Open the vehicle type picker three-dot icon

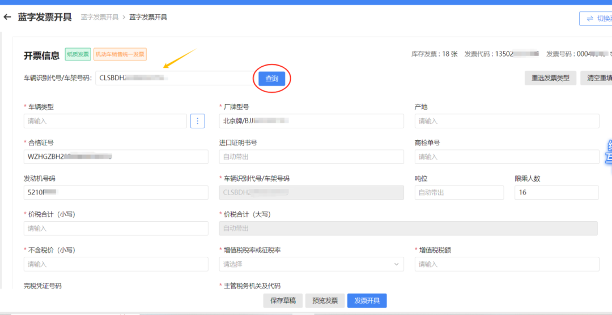(x=198, y=121)
